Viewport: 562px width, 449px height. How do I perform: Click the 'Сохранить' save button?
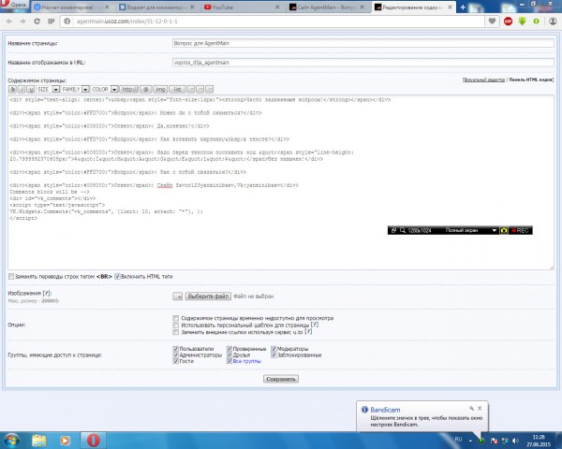[x=281, y=379]
